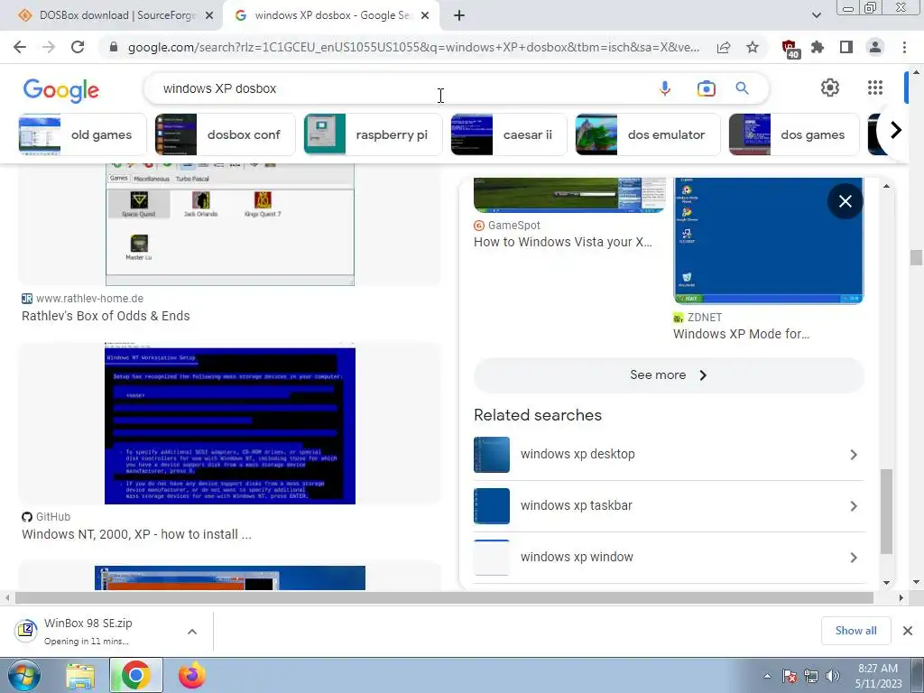Expand the WinBox 98 SE.zip download options

[x=191, y=631]
